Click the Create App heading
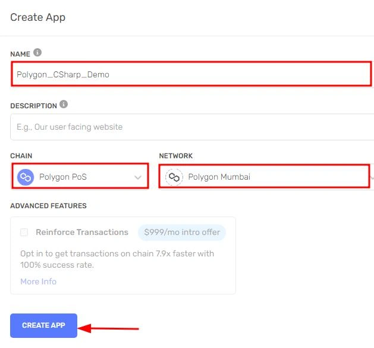374x348 pixels. click(37, 18)
